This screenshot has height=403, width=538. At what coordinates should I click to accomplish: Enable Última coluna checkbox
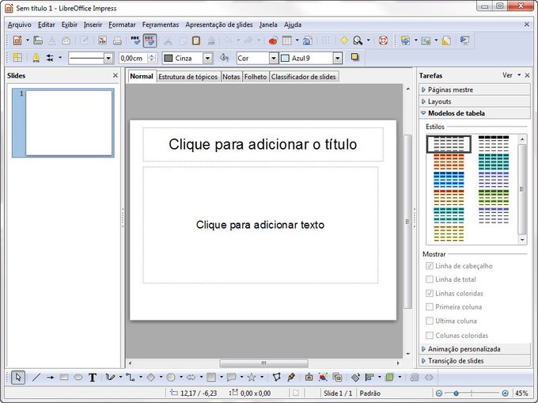(430, 321)
